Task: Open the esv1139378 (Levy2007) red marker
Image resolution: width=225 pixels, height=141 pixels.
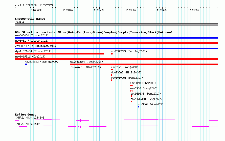Action: coord(131,101)
